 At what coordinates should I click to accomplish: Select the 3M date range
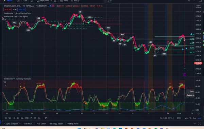click(18, 118)
